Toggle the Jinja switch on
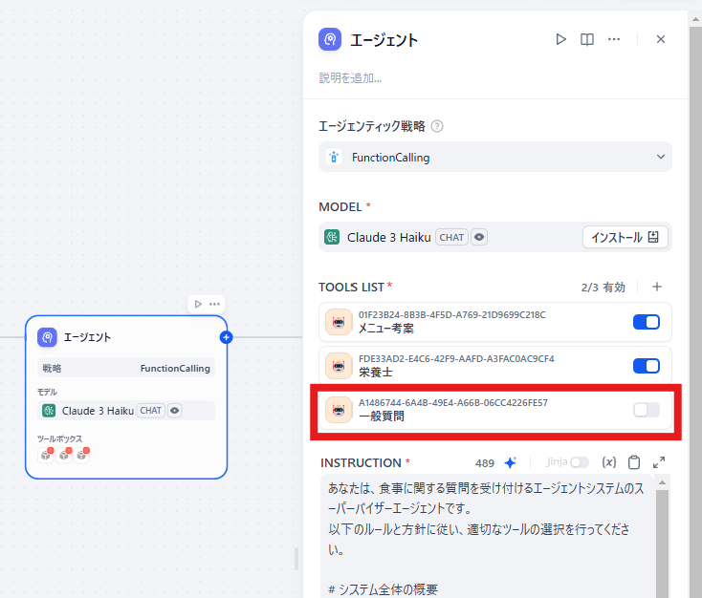 tap(580, 462)
